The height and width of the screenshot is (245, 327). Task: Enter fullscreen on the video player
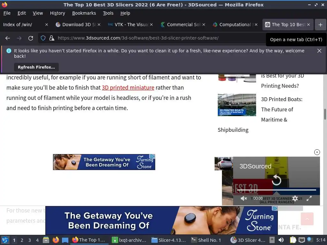309,198
